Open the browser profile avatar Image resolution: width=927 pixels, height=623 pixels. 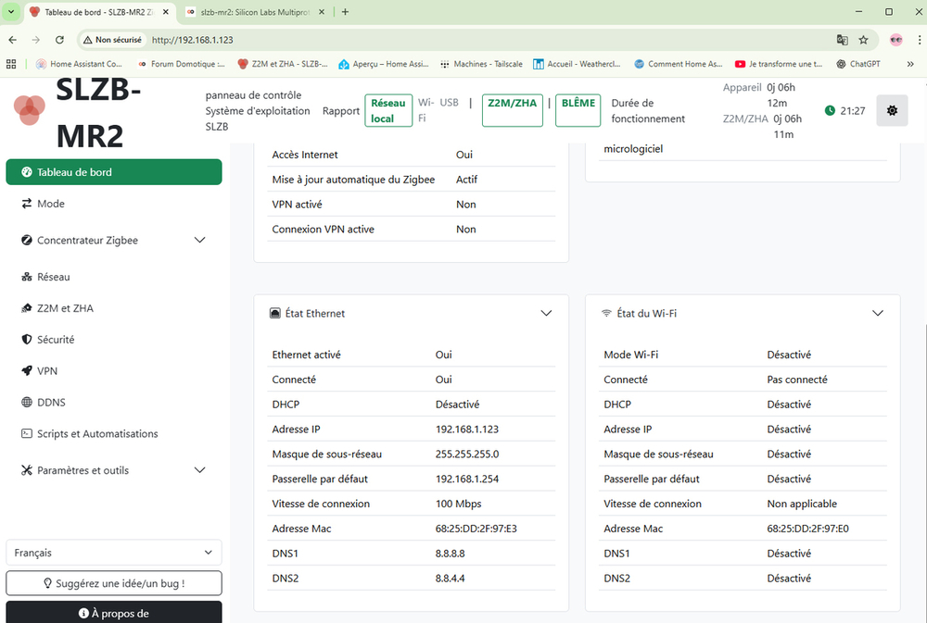896,40
